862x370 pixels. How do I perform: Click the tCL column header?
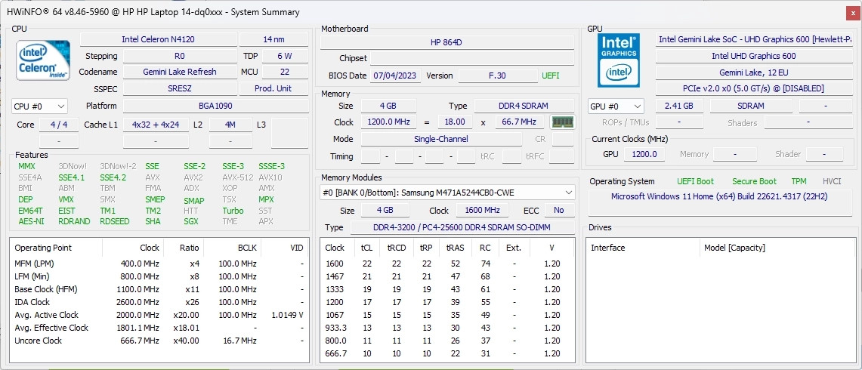point(366,248)
